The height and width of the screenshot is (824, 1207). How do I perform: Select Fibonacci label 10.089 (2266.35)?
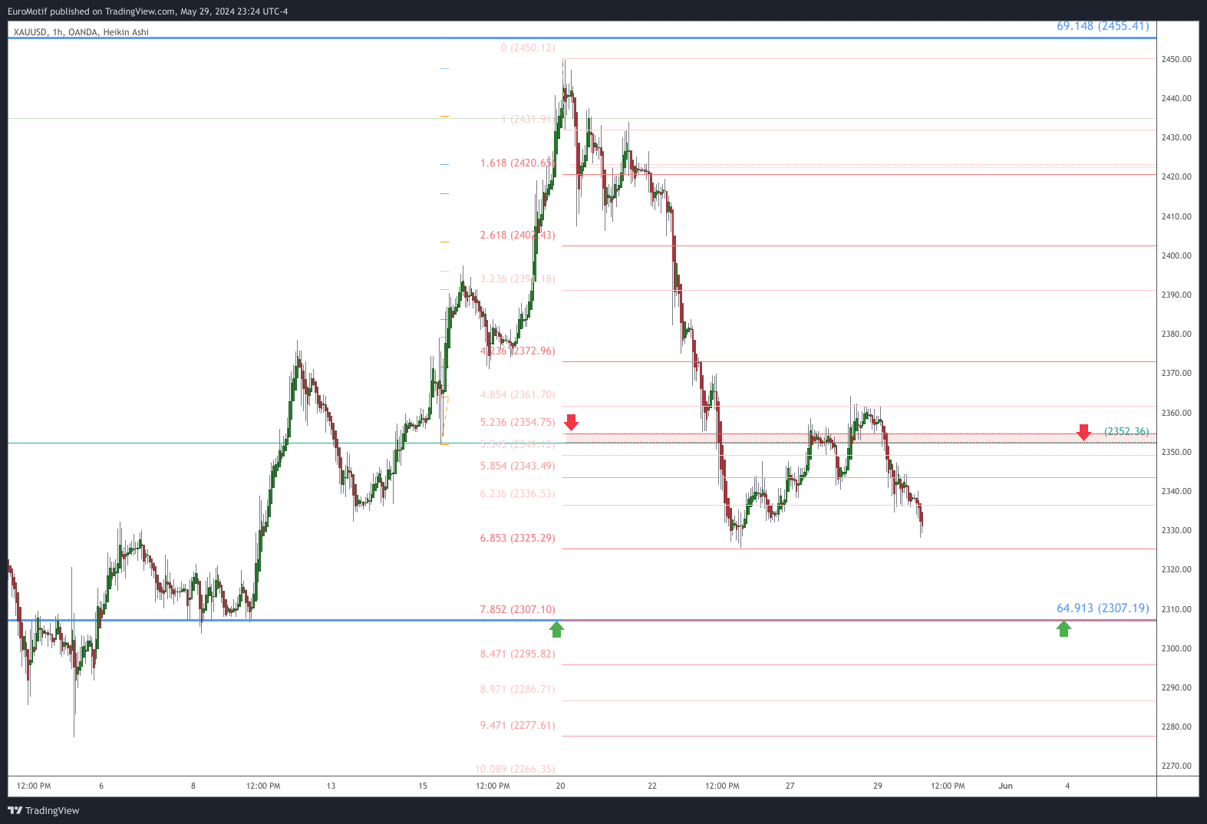tap(515, 769)
